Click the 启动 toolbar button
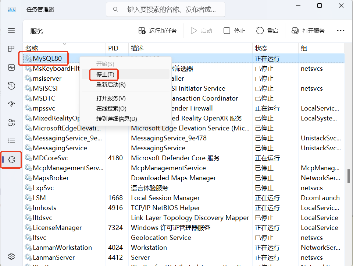The height and width of the screenshot is (266, 353). coord(202,31)
